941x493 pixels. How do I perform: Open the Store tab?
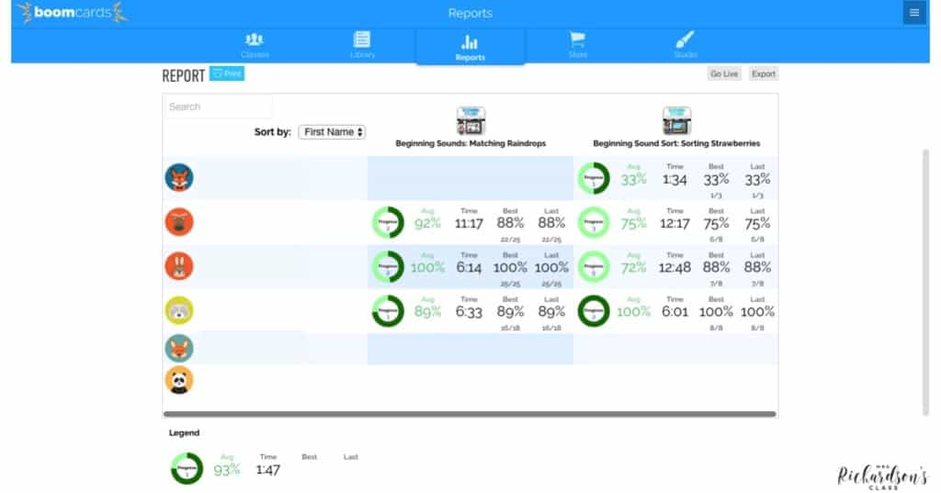point(577,45)
